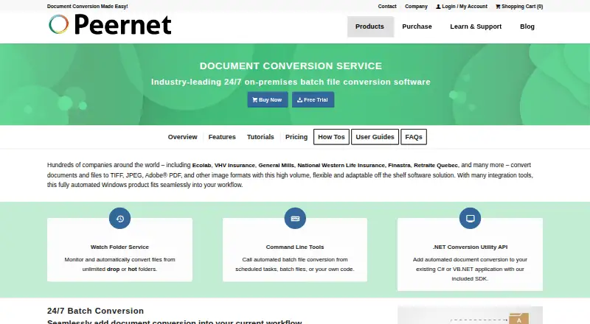Open the Products menu
Viewport: 590px width, 324px height.
[370, 27]
